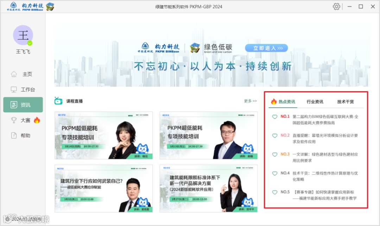Image resolution: width=380 pixels, height=226 pixels.
Task: Open 建筑行业下行应如何武装自己 course
Action: click(104, 188)
